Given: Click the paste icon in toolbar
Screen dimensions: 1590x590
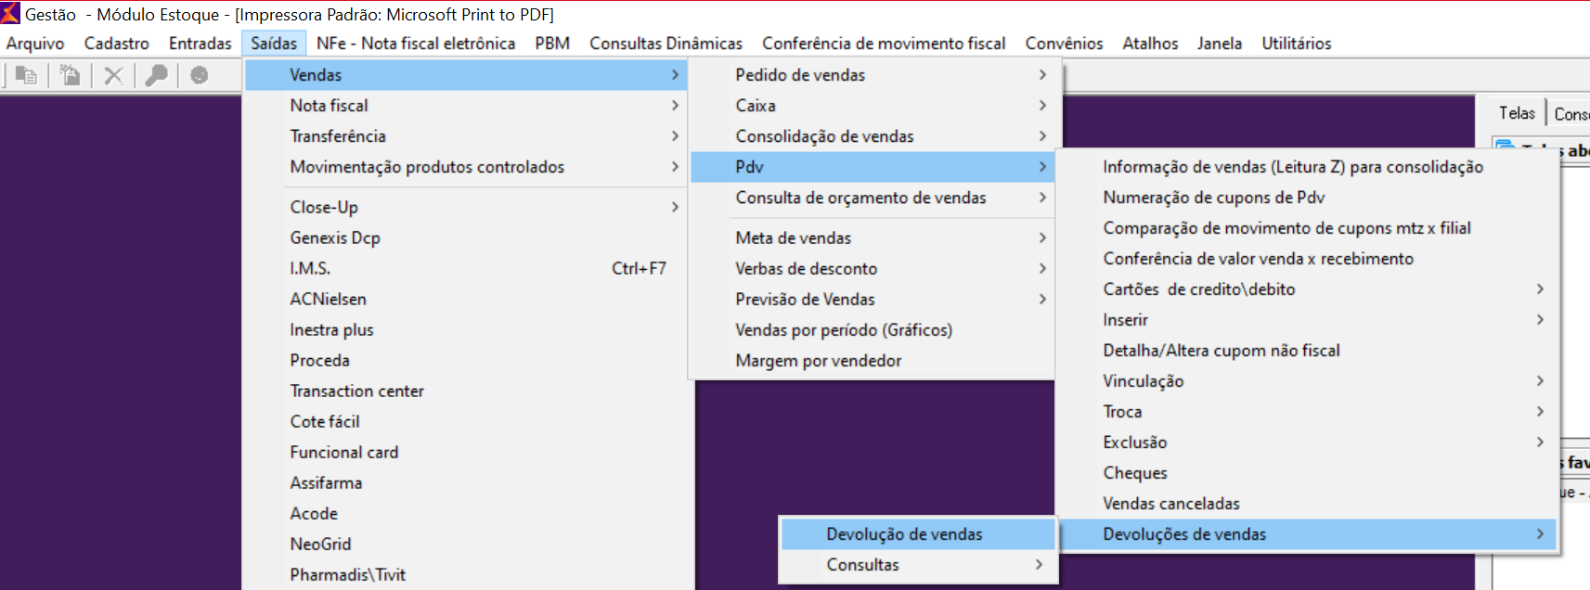Looking at the screenshot, I should point(70,75).
